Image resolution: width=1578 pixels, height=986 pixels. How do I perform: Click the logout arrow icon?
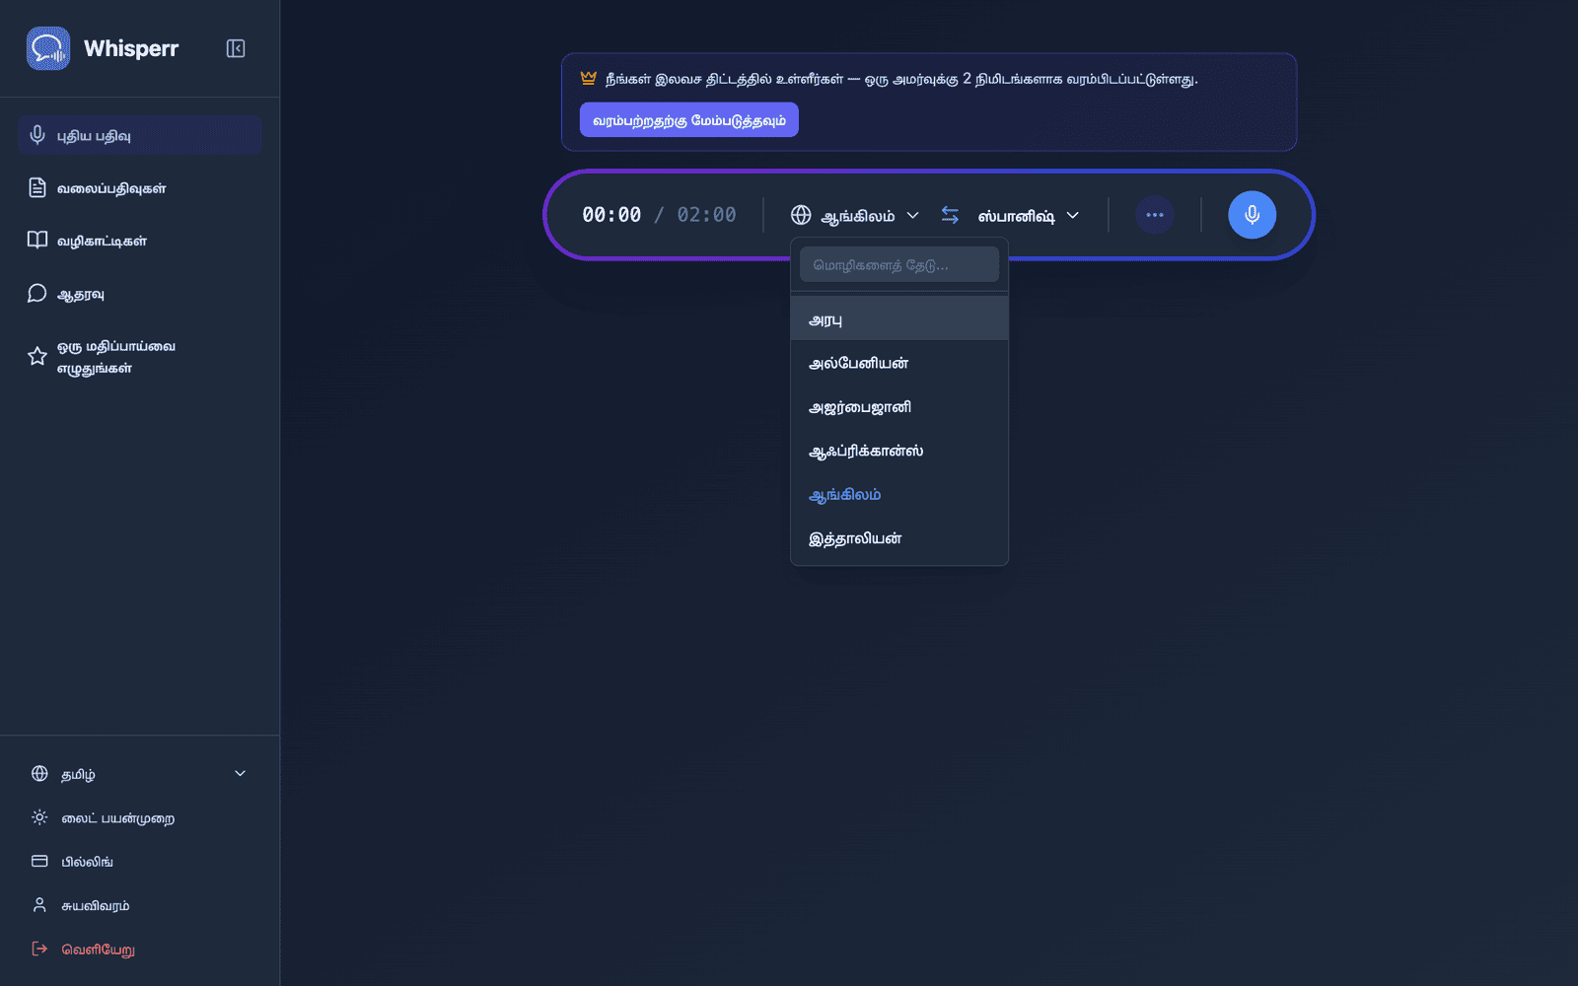point(39,949)
